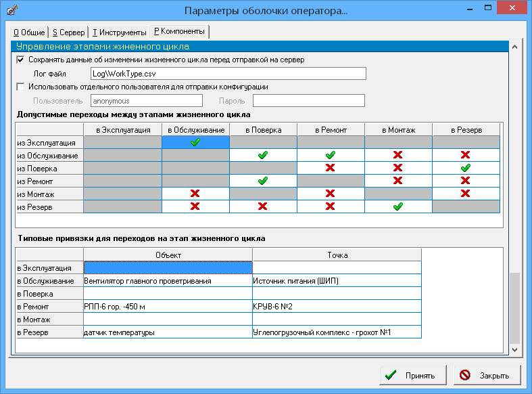Click the в Обслуживание column header
The image size is (532, 394).
(x=196, y=130)
